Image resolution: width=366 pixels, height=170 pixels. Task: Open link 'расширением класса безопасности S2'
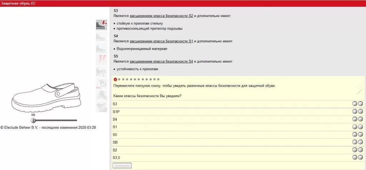pos(161,16)
